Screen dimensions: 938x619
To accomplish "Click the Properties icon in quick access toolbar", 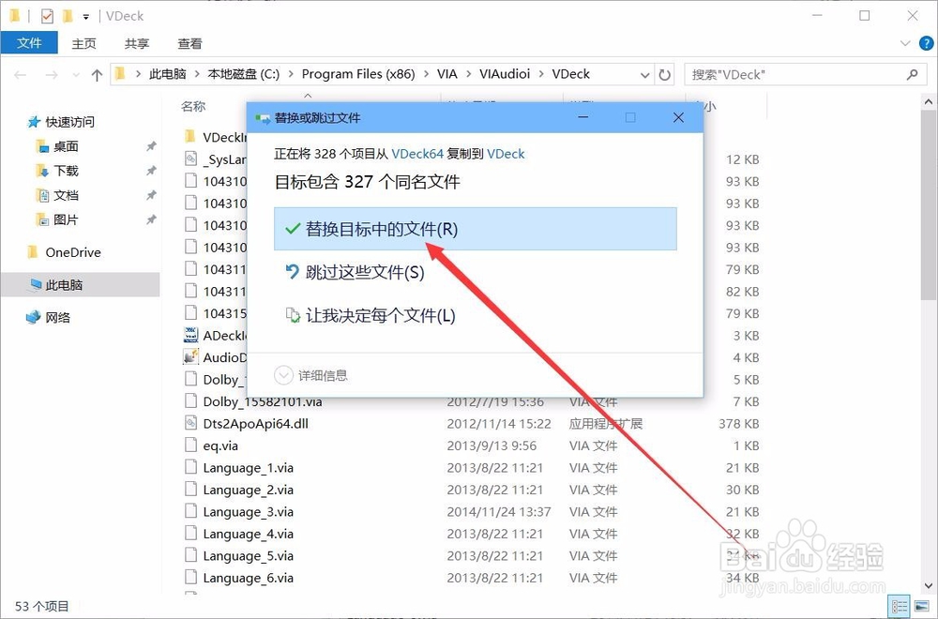I will pyautogui.click(x=47, y=16).
